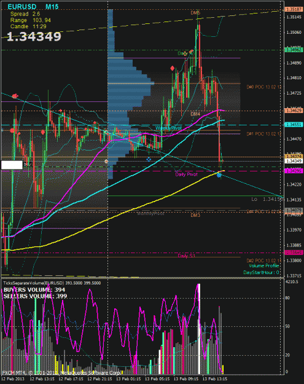Click the M15 timeframe label
This screenshot has width=304, height=384.
click(52, 7)
